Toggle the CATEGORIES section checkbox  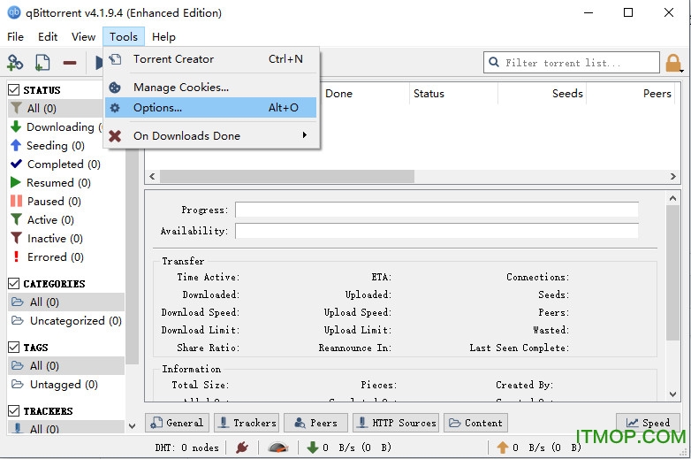click(x=13, y=284)
